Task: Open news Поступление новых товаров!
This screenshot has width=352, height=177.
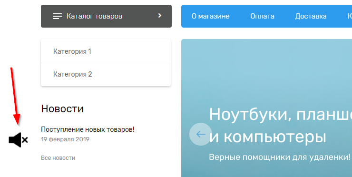Action: [88, 129]
